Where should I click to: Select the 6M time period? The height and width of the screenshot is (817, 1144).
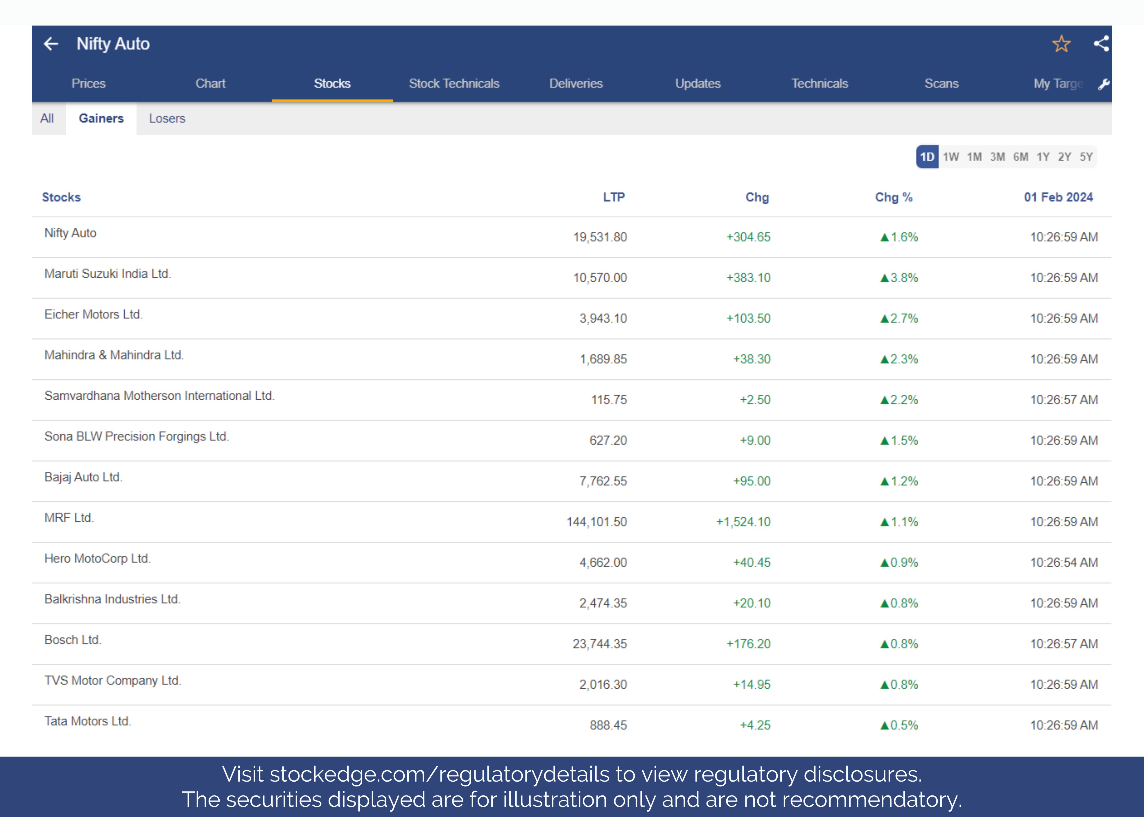click(x=1021, y=157)
